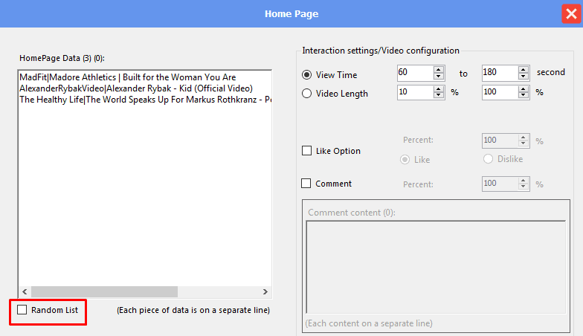
Task: Click the View Time maximum field showing 180
Action: [500, 73]
